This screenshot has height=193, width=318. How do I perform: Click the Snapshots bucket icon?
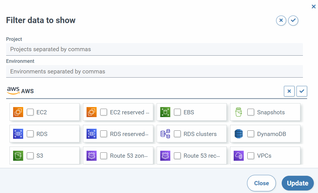(238, 112)
